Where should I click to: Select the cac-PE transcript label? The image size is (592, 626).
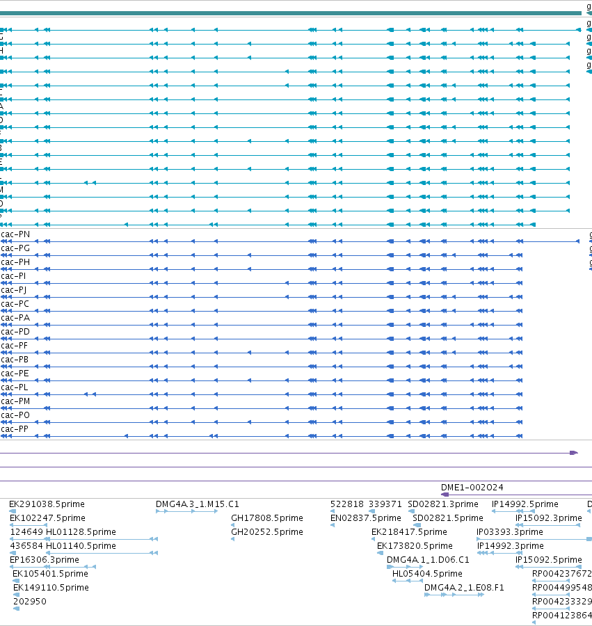tap(15, 374)
